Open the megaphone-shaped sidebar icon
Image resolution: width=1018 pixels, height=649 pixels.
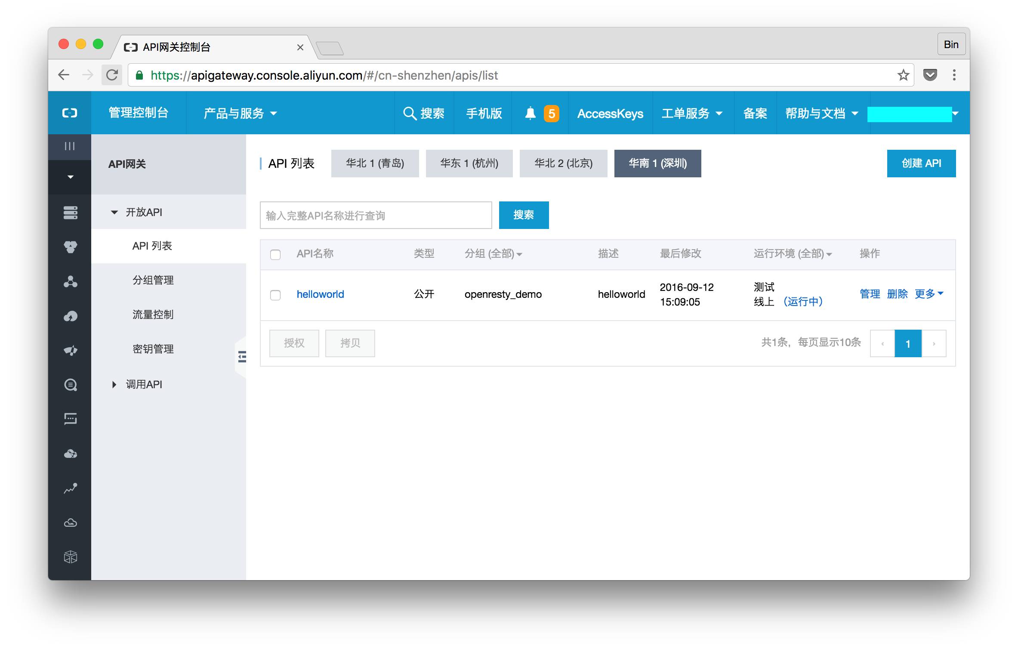71,350
